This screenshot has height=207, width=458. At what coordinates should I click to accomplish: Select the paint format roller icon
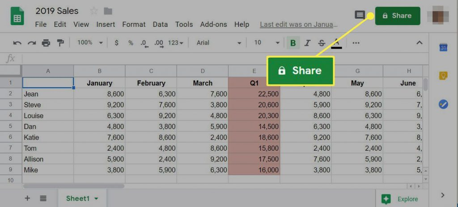(60, 43)
